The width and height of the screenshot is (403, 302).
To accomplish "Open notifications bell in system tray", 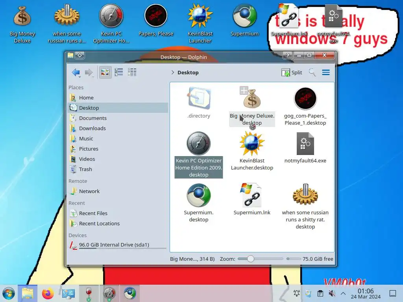I will tap(297, 293).
